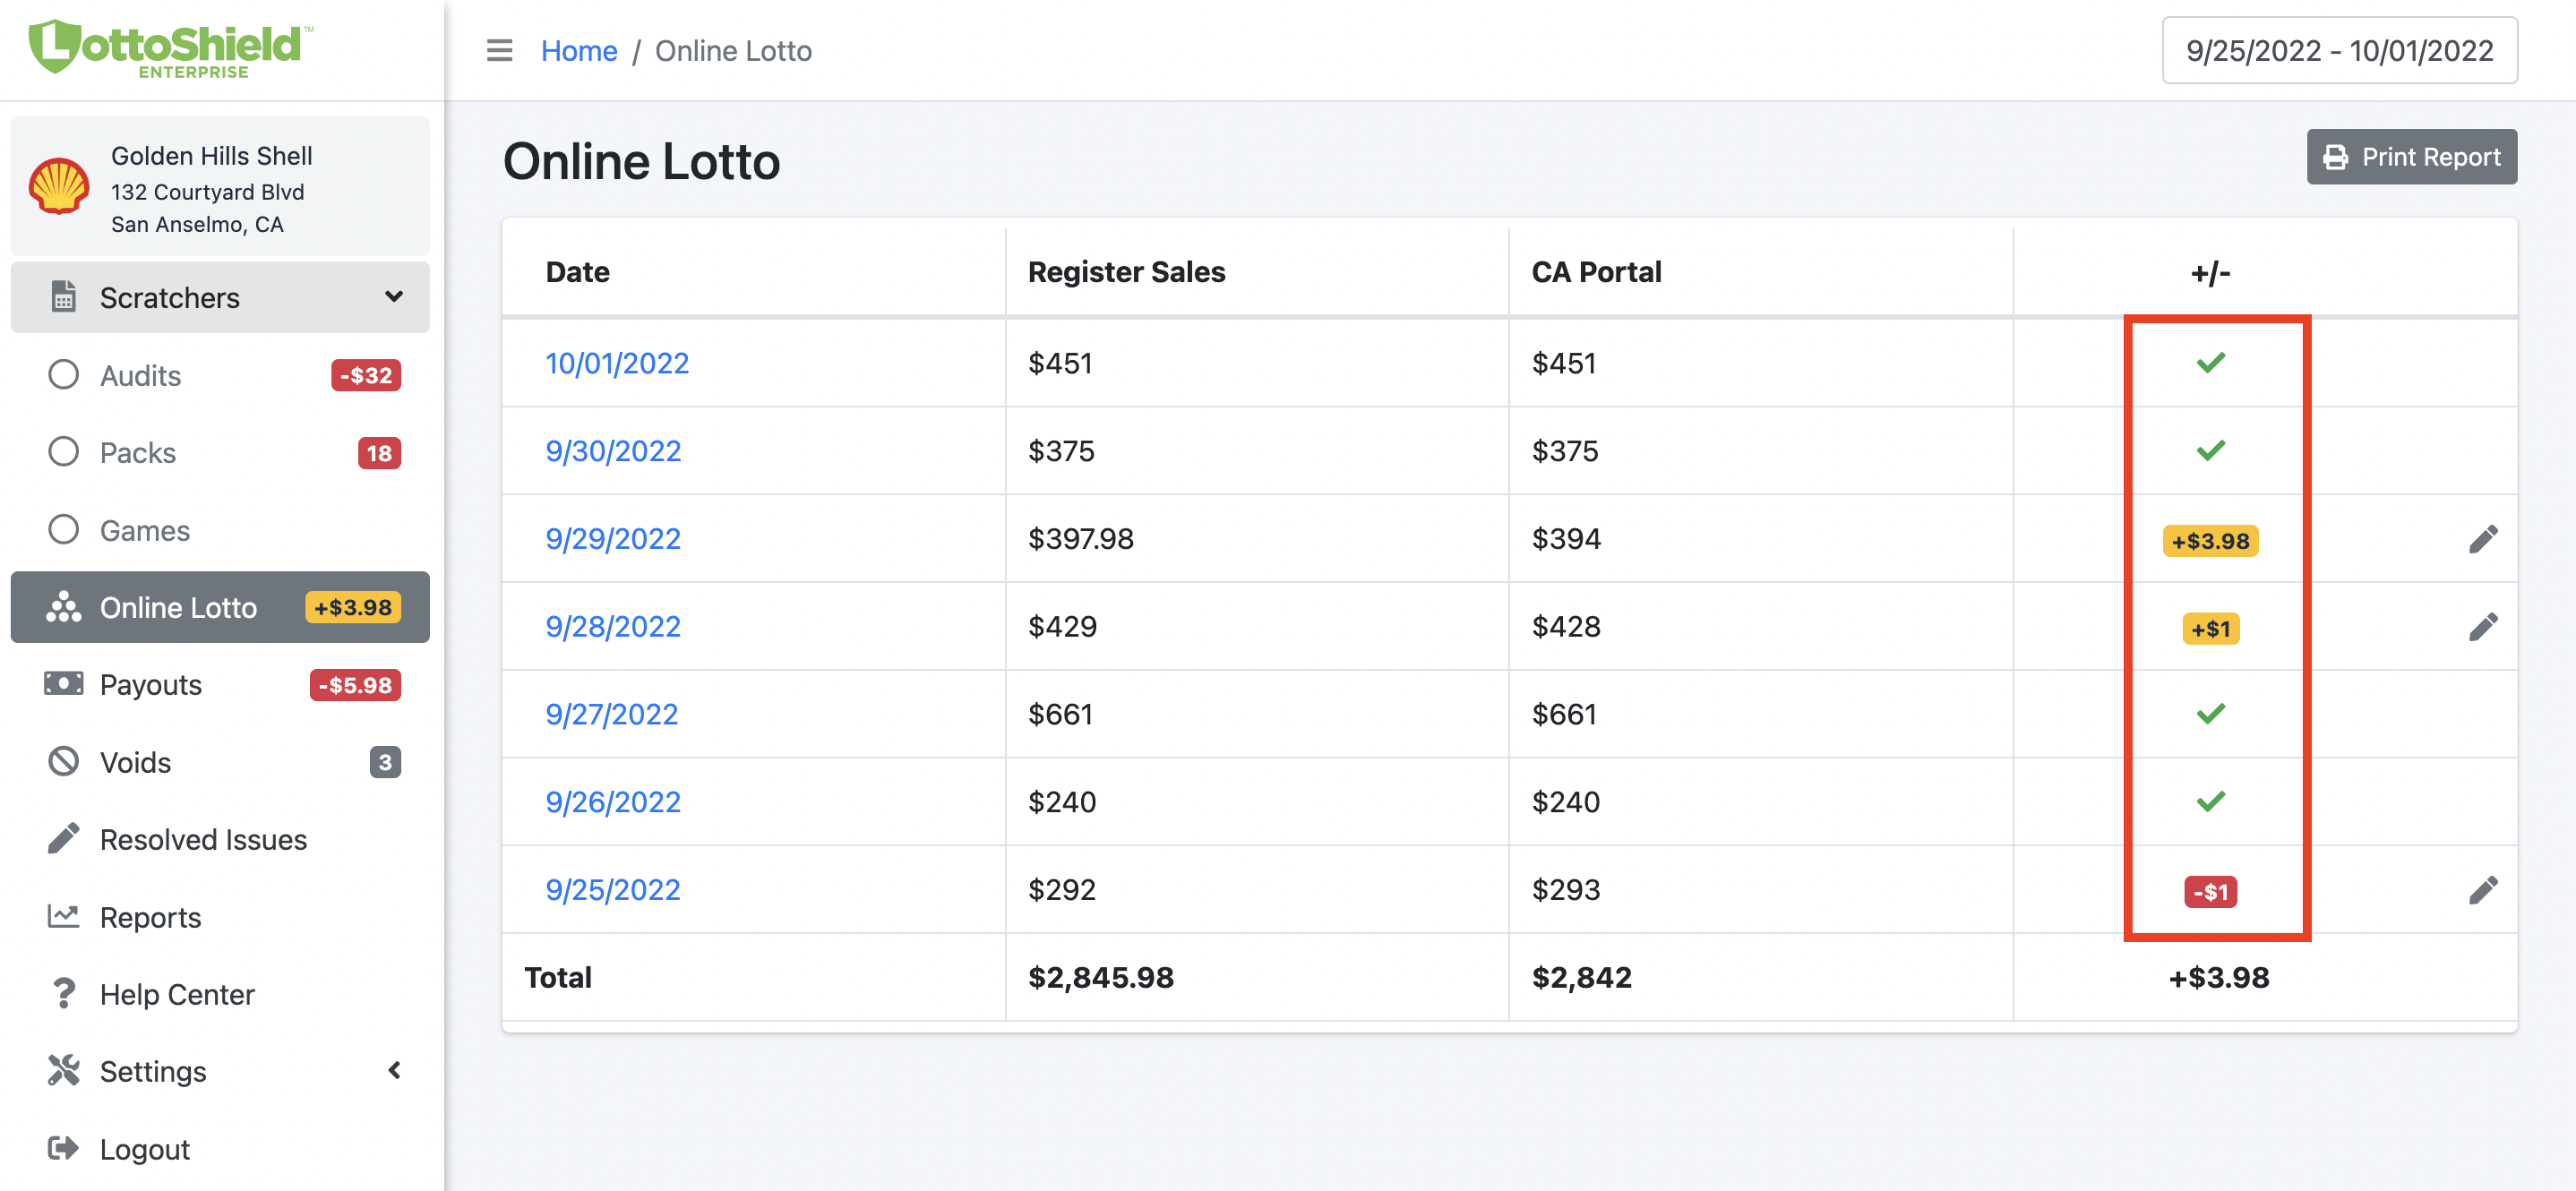Go to Home breadcrumb link

point(579,50)
